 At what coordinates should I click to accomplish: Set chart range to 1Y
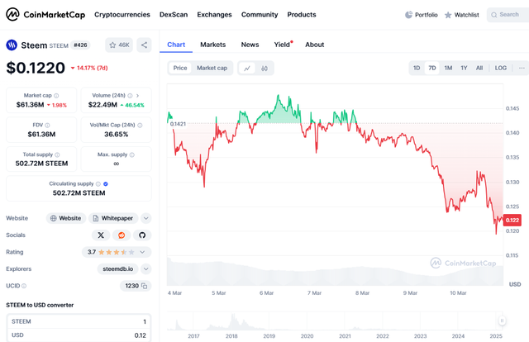464,68
